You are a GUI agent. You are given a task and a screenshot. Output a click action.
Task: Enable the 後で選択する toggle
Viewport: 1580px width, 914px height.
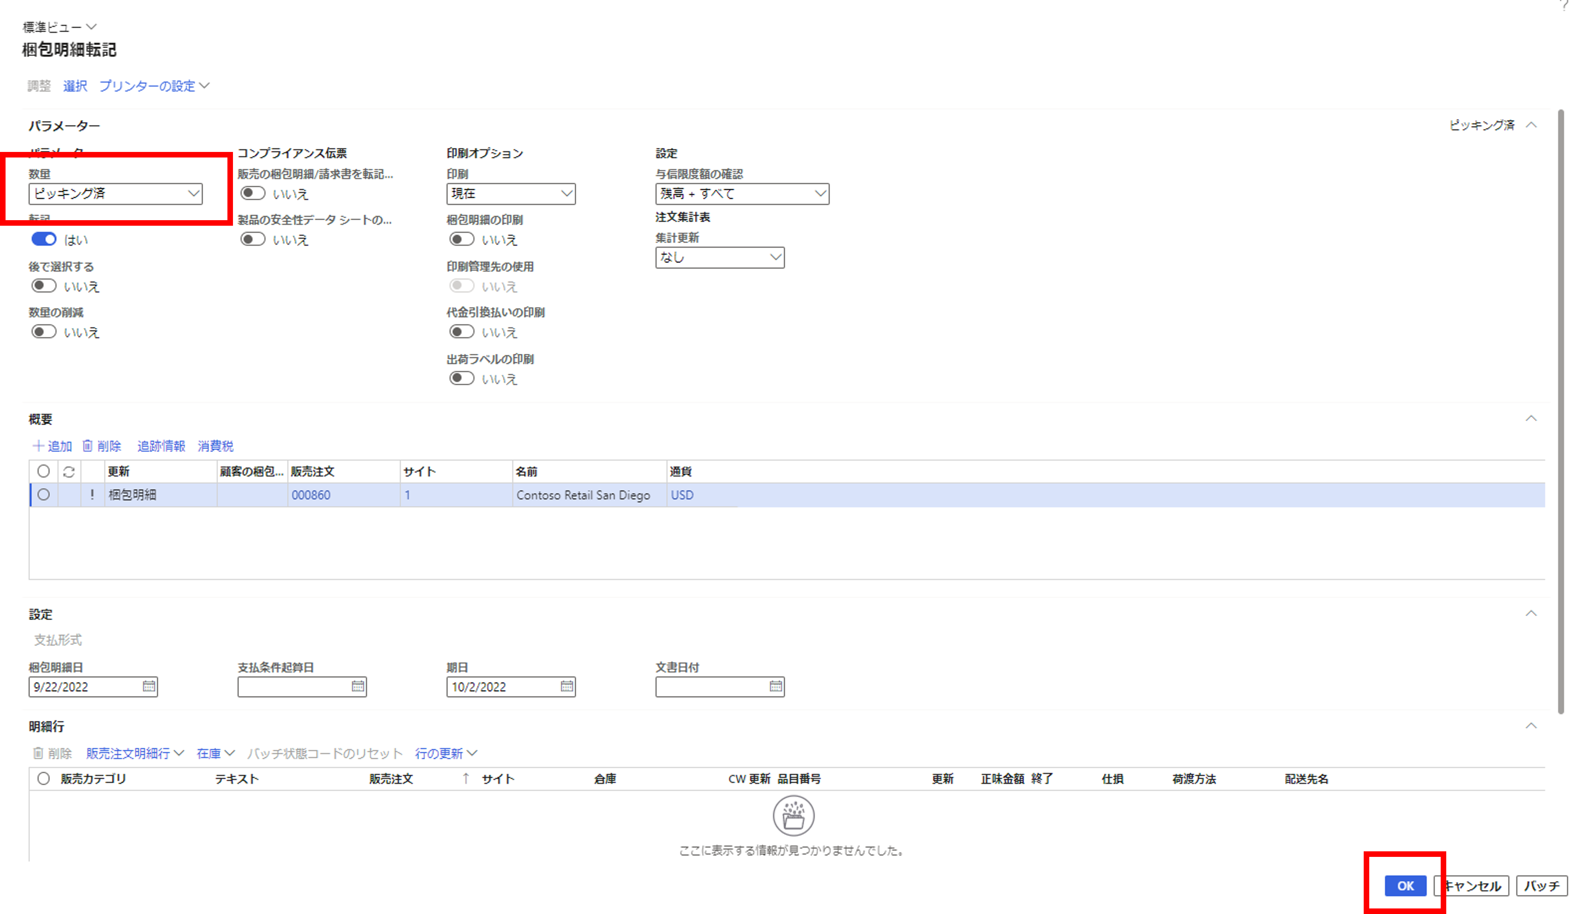44,286
